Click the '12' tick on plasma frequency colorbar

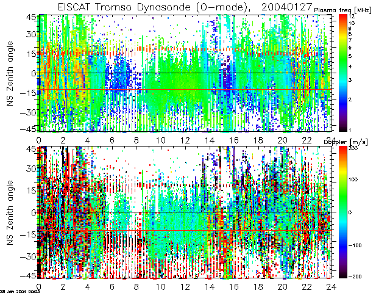click(x=352, y=16)
